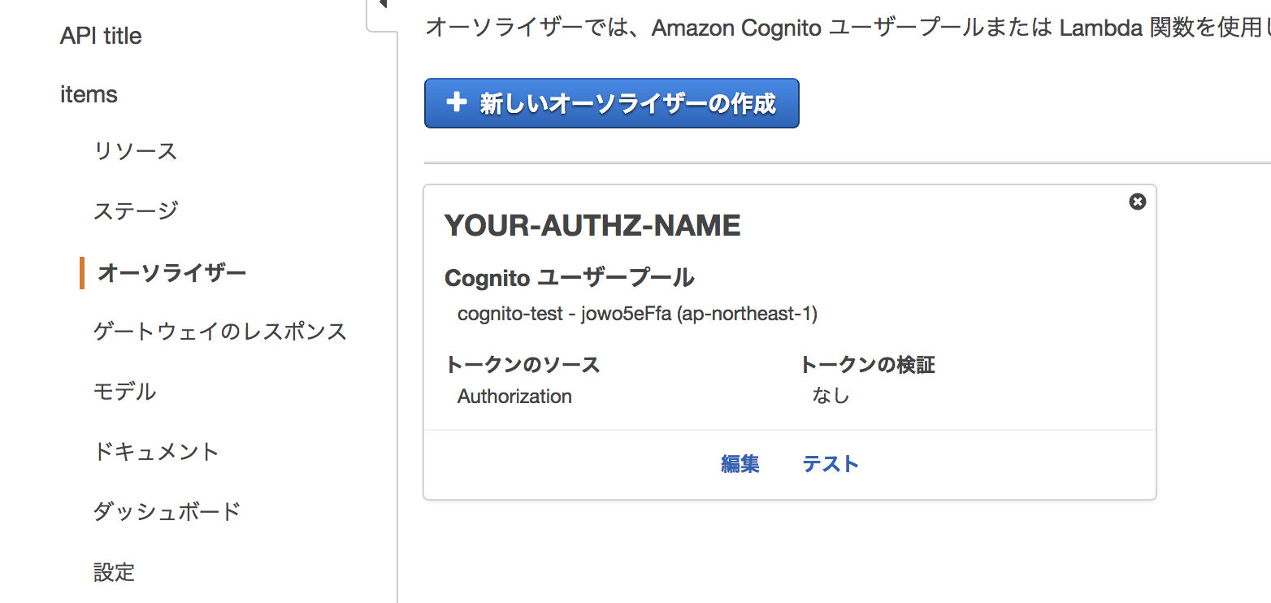Select the オーソライザー sidebar entry
The image size is (1271, 603).
pyautogui.click(x=171, y=272)
